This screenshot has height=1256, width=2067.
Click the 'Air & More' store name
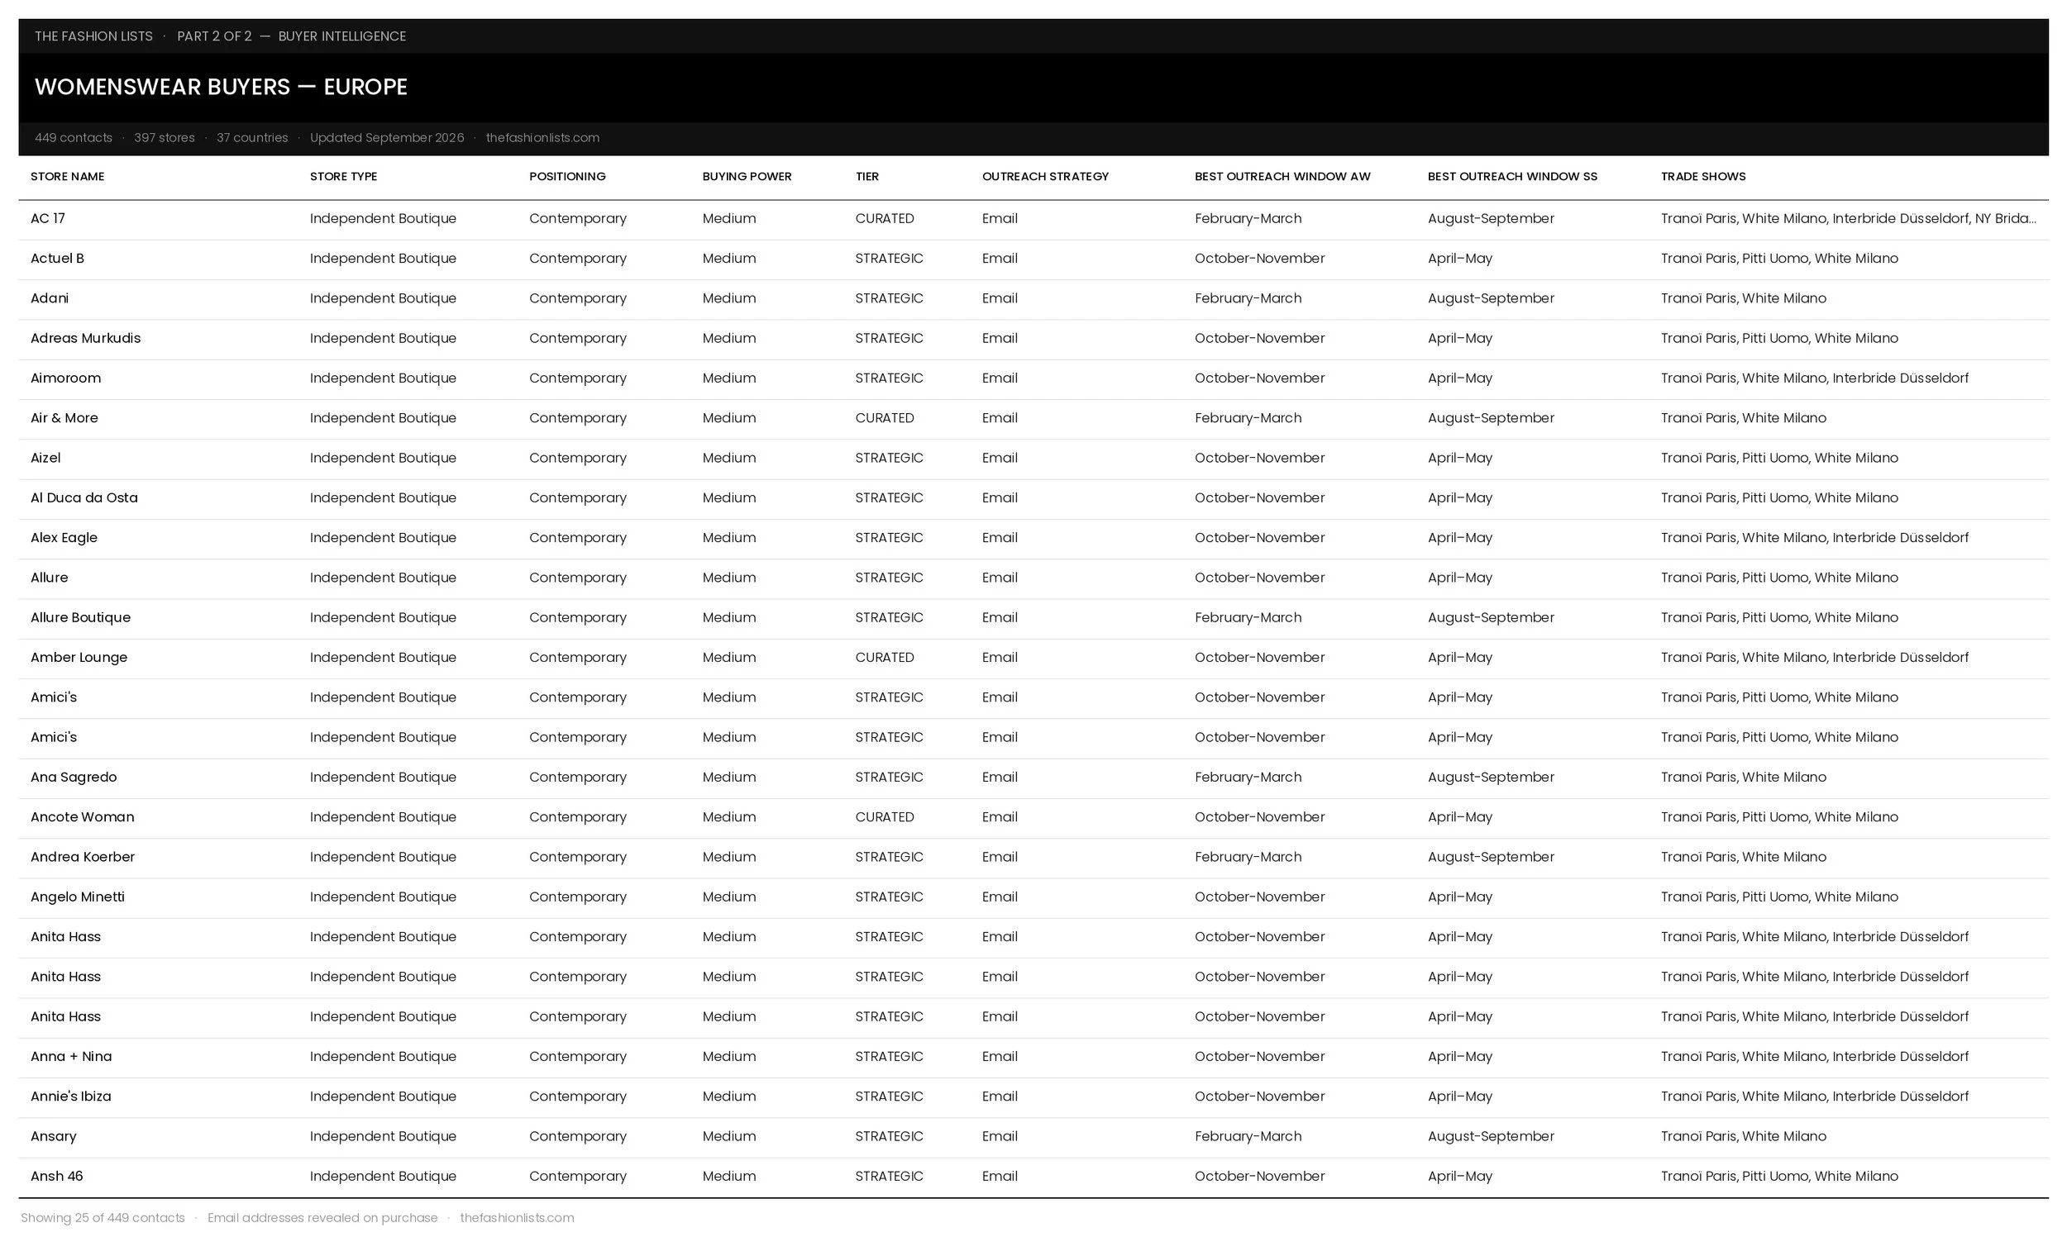[x=64, y=417]
